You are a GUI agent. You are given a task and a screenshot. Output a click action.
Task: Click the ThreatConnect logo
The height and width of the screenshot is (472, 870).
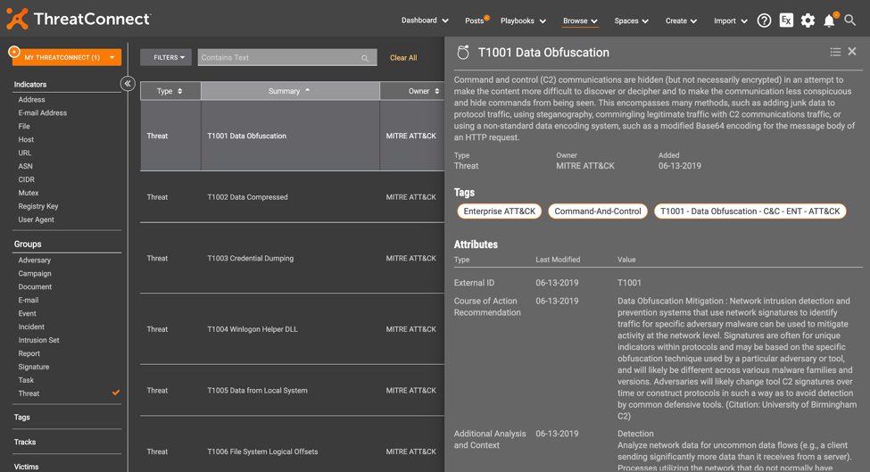click(79, 19)
